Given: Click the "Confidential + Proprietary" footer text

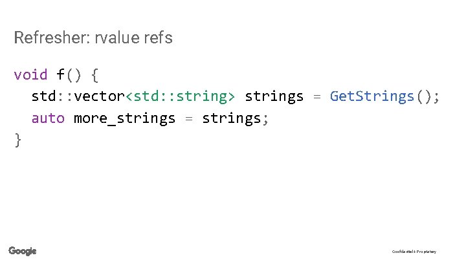Looking at the screenshot, I should click(x=414, y=252).
